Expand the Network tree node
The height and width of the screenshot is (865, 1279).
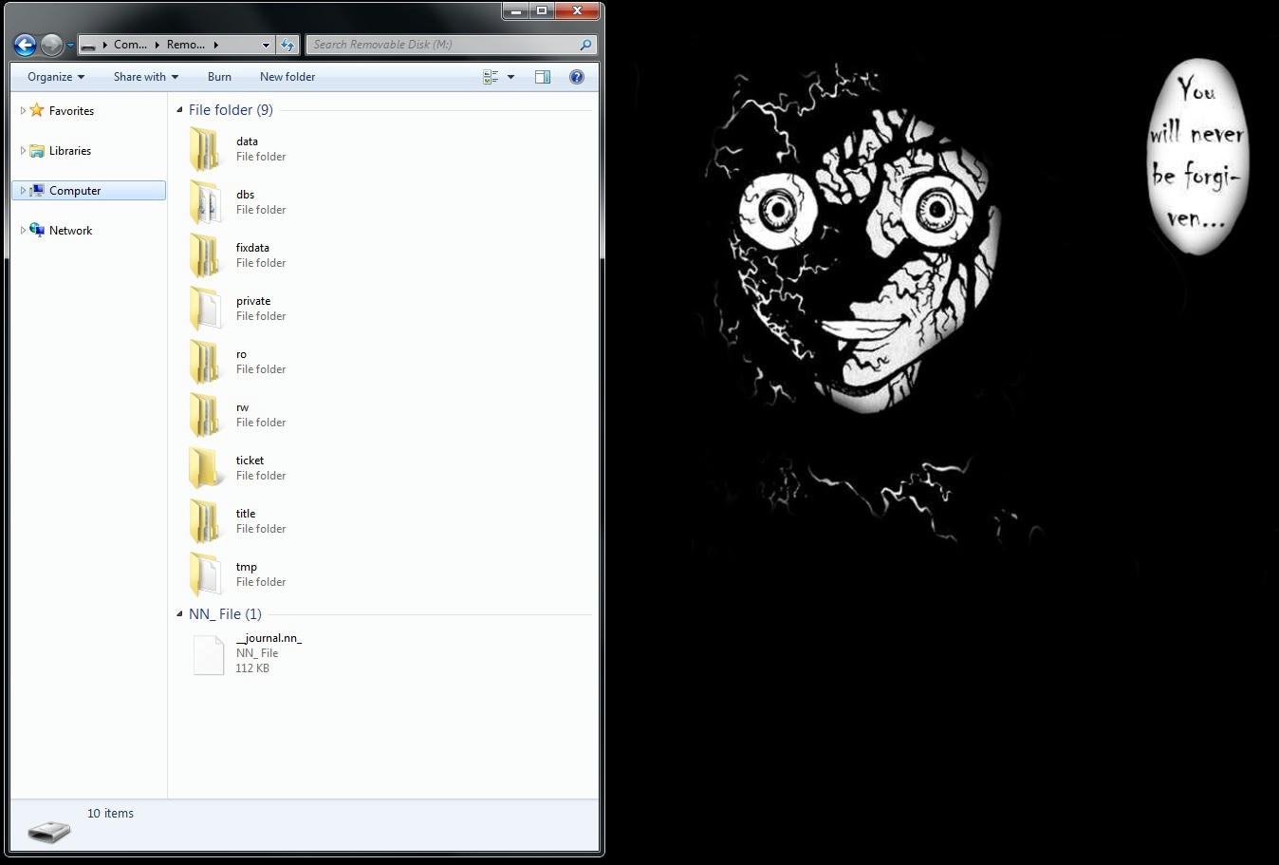[23, 231]
